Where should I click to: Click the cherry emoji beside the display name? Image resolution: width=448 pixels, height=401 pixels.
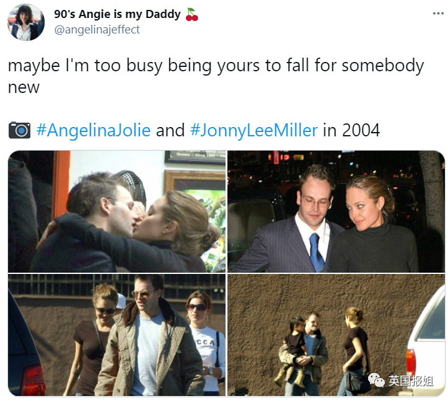pos(191,14)
